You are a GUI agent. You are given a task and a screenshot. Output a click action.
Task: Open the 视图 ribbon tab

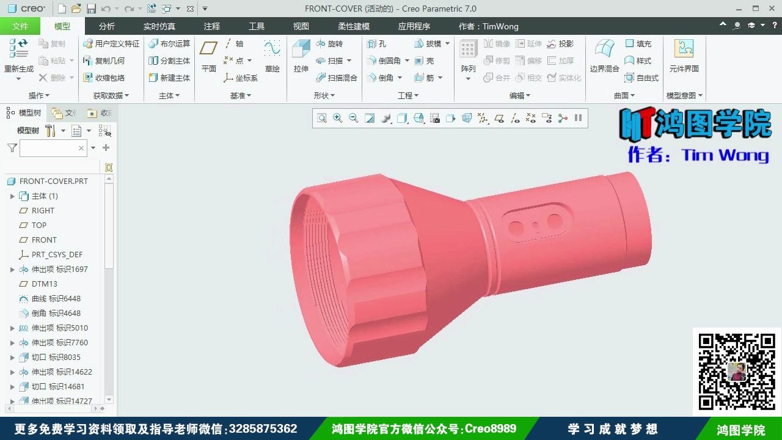[x=301, y=26]
